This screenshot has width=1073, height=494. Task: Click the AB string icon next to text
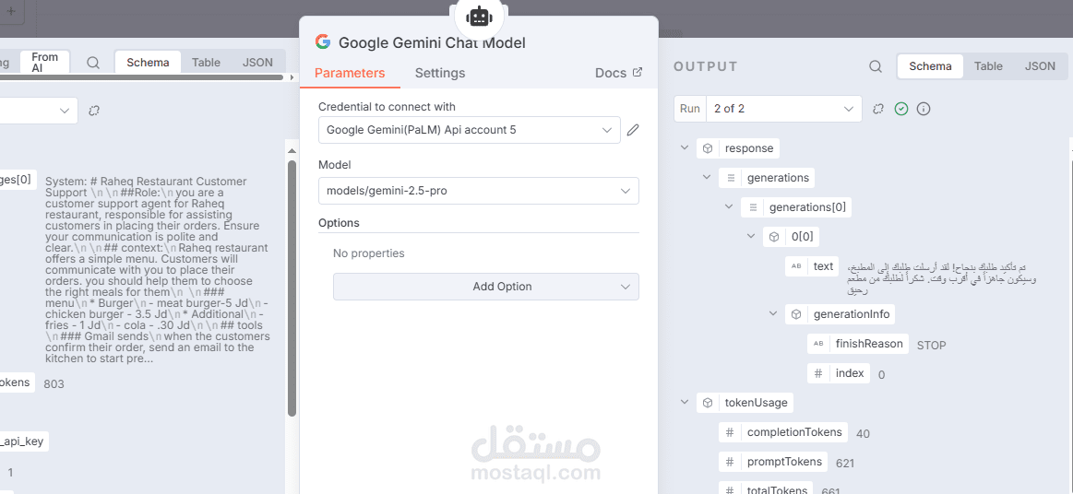point(796,266)
